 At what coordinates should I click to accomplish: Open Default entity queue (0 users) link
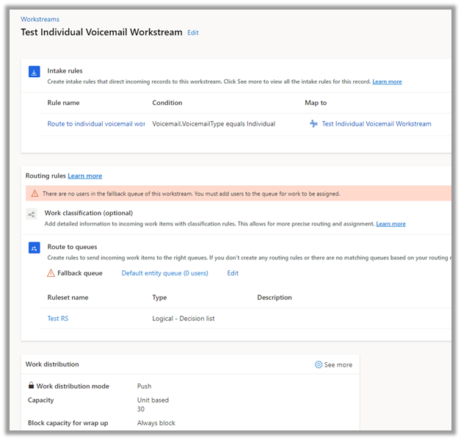coord(164,273)
